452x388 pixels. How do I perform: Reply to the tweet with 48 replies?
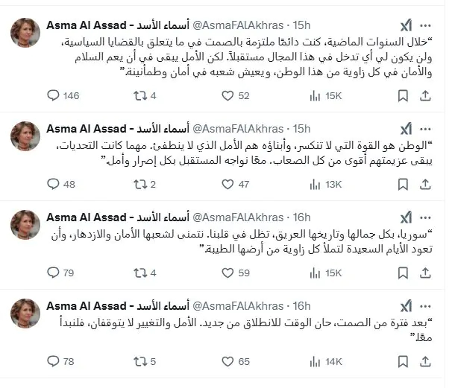[x=53, y=184]
